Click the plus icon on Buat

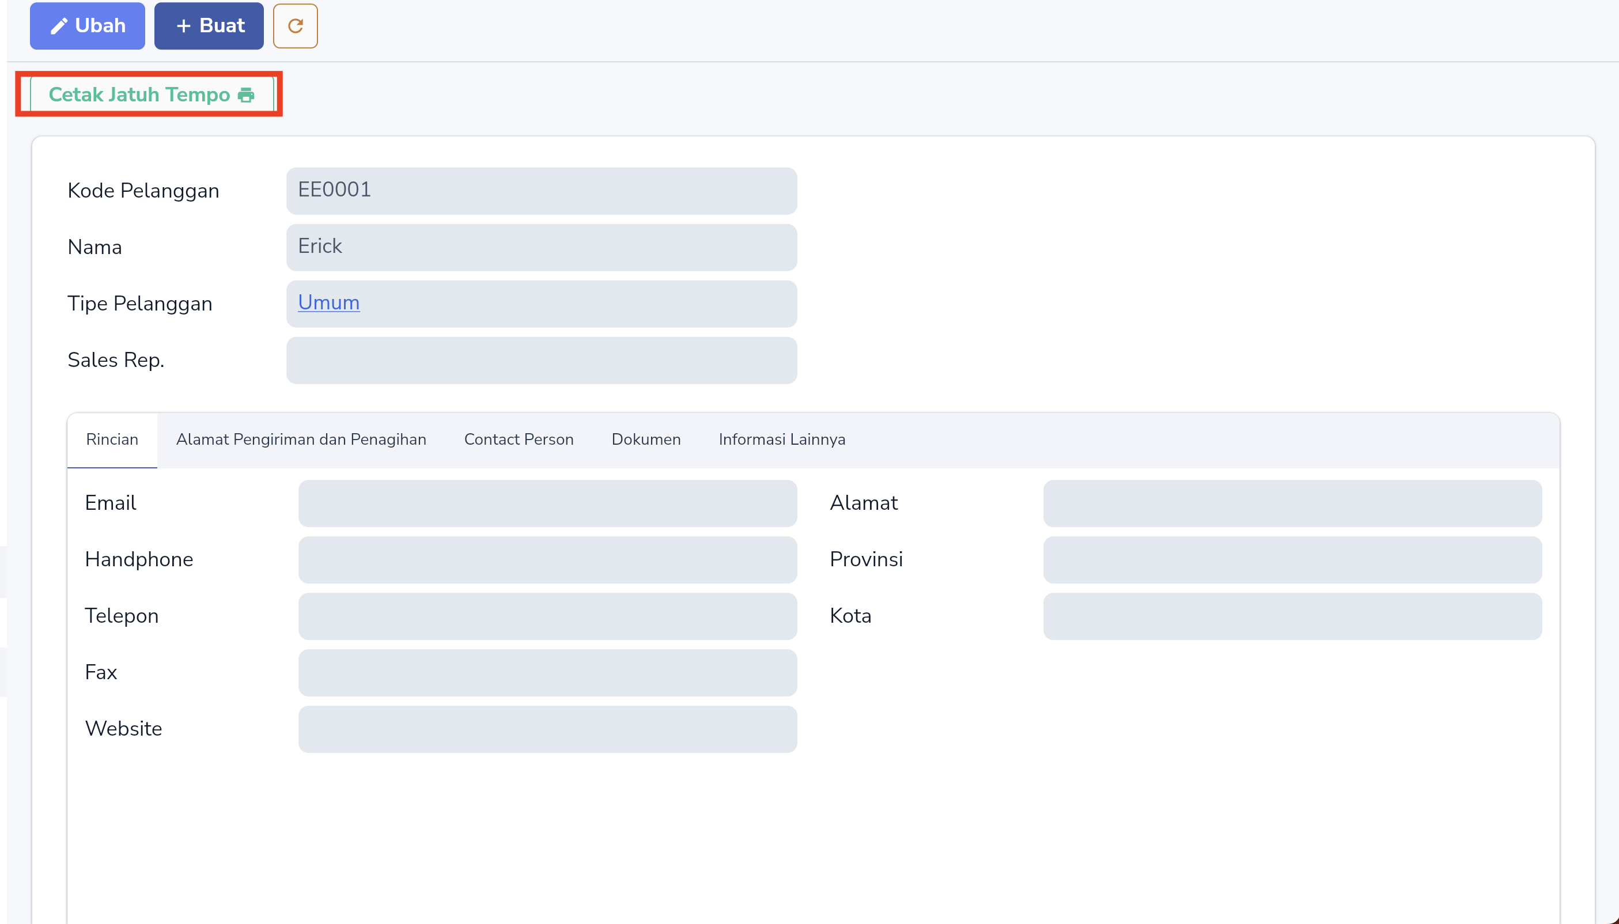point(183,26)
